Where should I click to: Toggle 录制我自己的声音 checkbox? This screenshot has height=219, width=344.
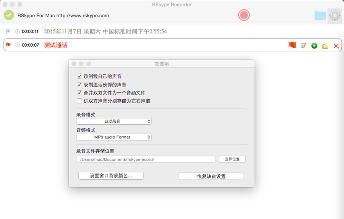point(80,76)
